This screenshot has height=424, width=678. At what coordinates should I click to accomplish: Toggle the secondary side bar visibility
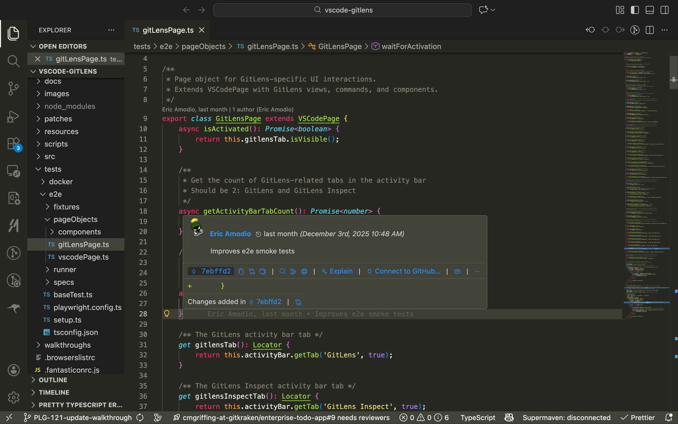pos(664,10)
